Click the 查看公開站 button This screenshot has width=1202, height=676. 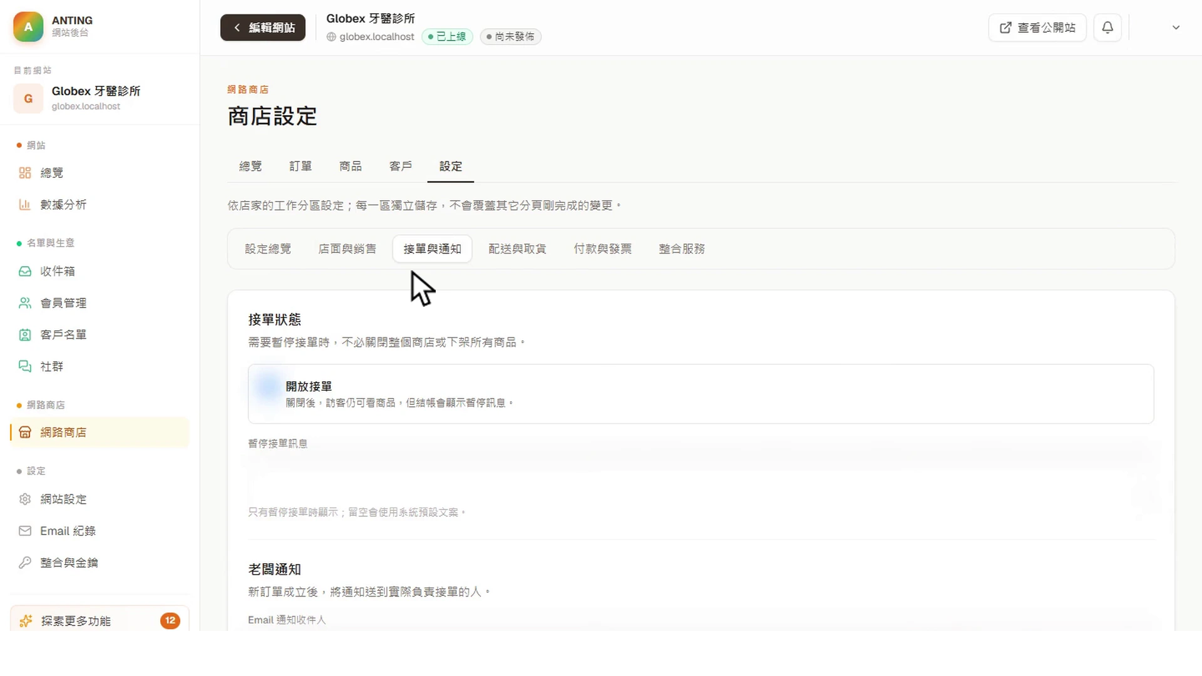pos(1037,28)
